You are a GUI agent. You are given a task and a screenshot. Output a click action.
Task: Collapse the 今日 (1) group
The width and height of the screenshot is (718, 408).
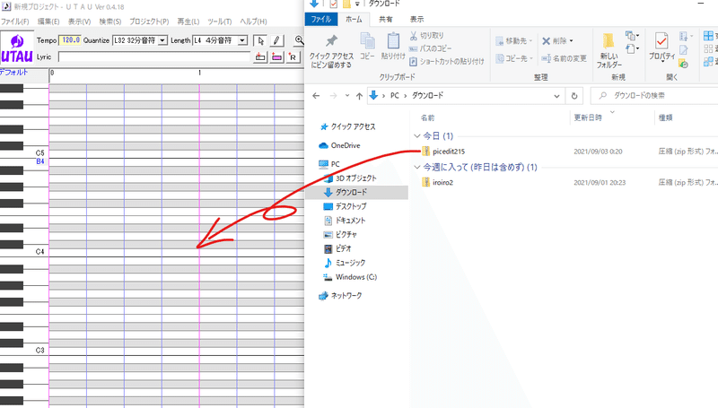click(416, 135)
